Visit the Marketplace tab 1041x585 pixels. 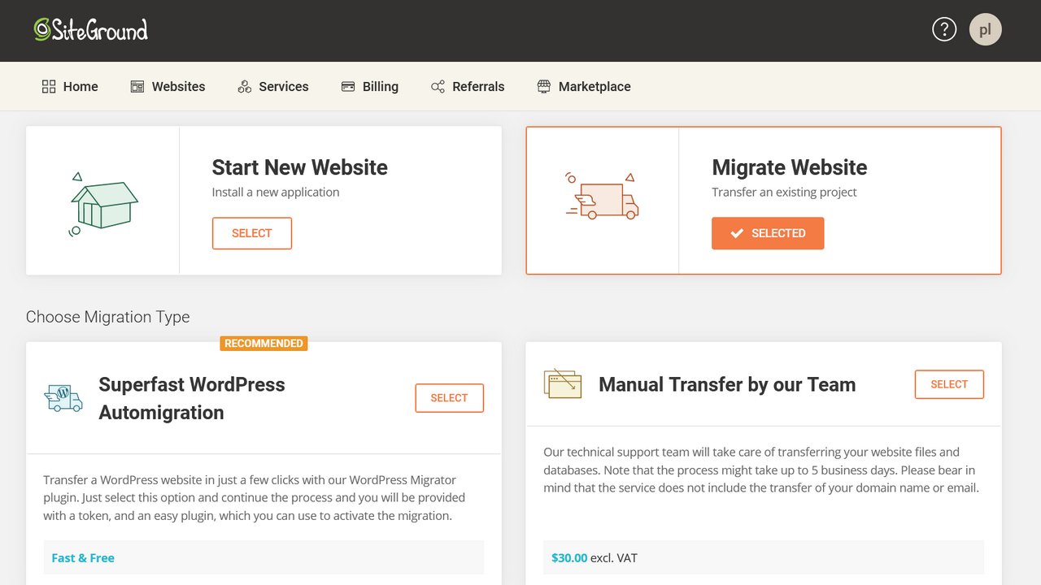tap(584, 86)
